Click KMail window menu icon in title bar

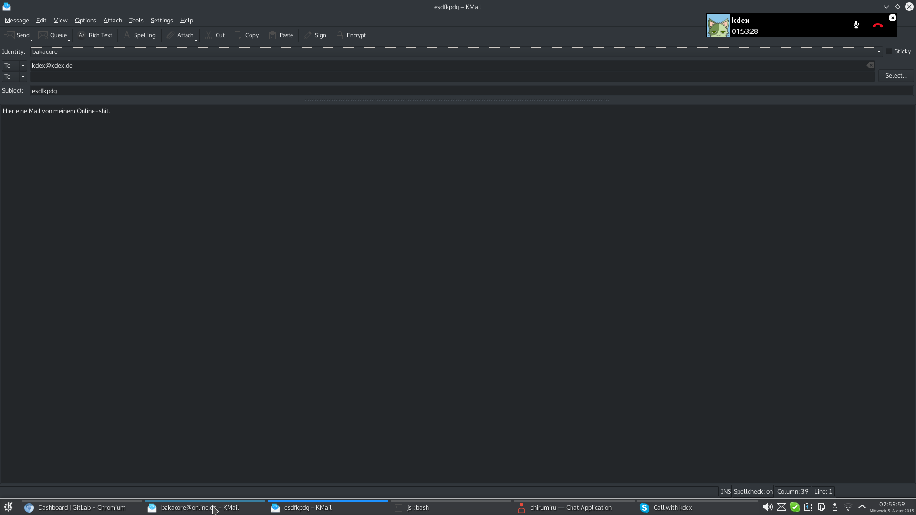(7, 7)
